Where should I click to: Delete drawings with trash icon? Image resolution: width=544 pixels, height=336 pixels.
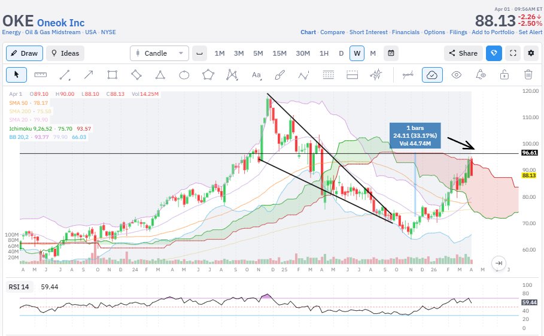(528, 75)
